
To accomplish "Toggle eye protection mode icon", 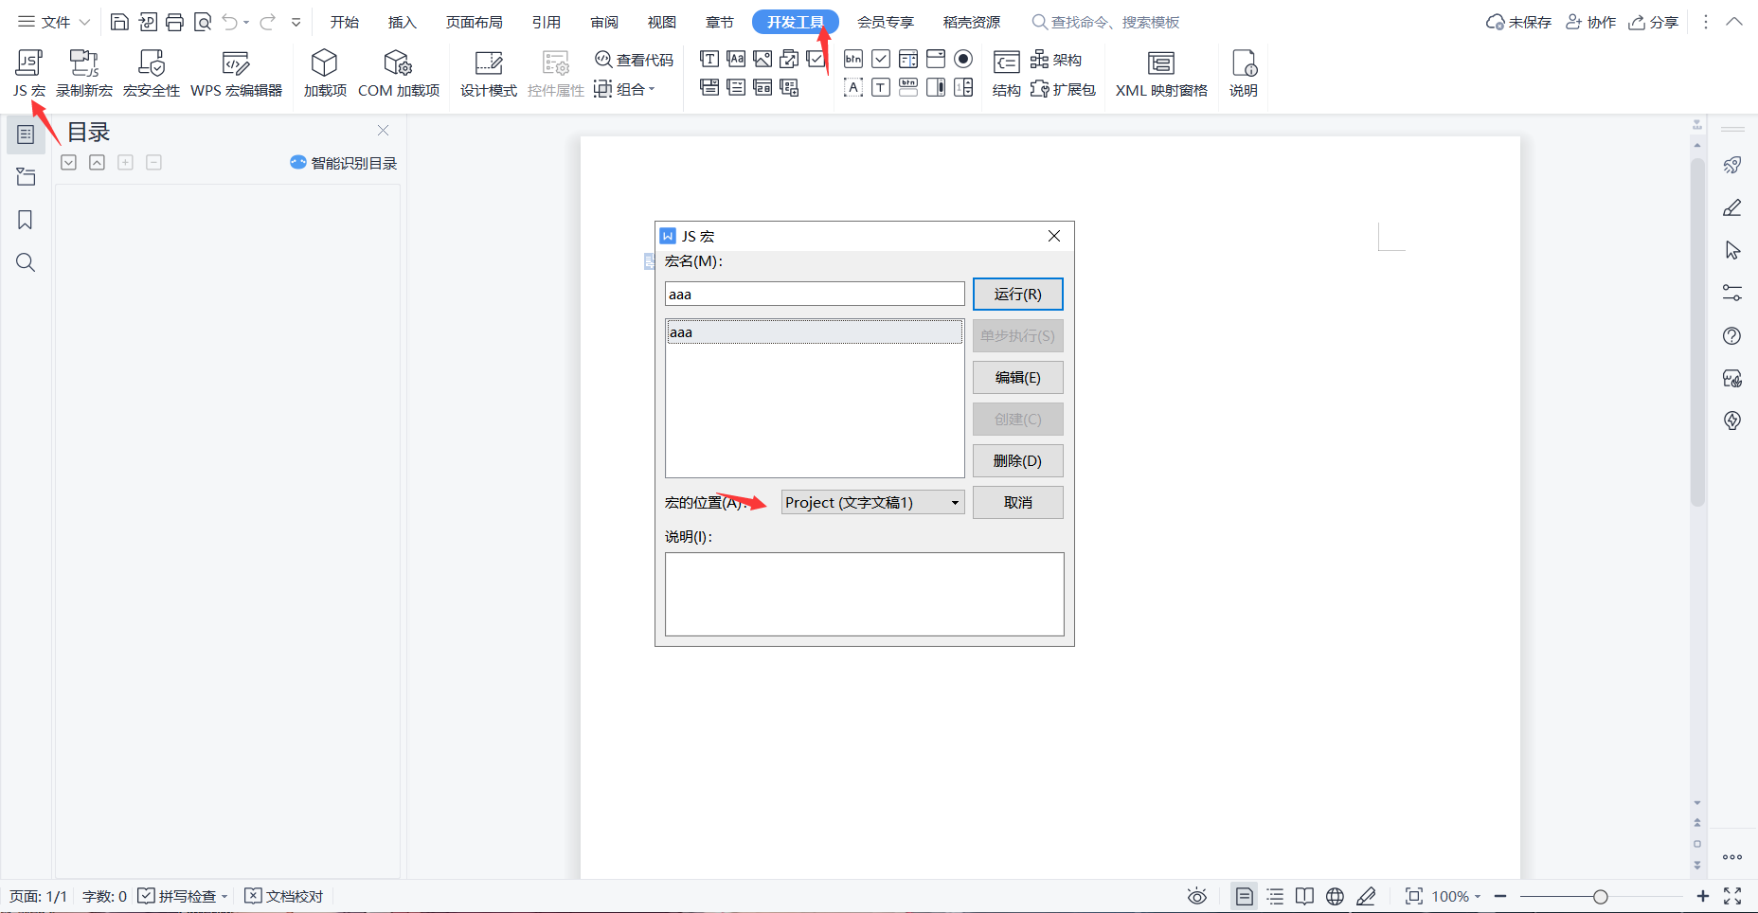I will pyautogui.click(x=1197, y=896).
